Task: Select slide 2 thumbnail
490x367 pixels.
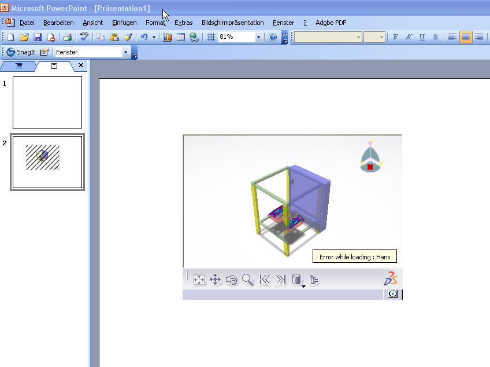Action: tap(47, 162)
